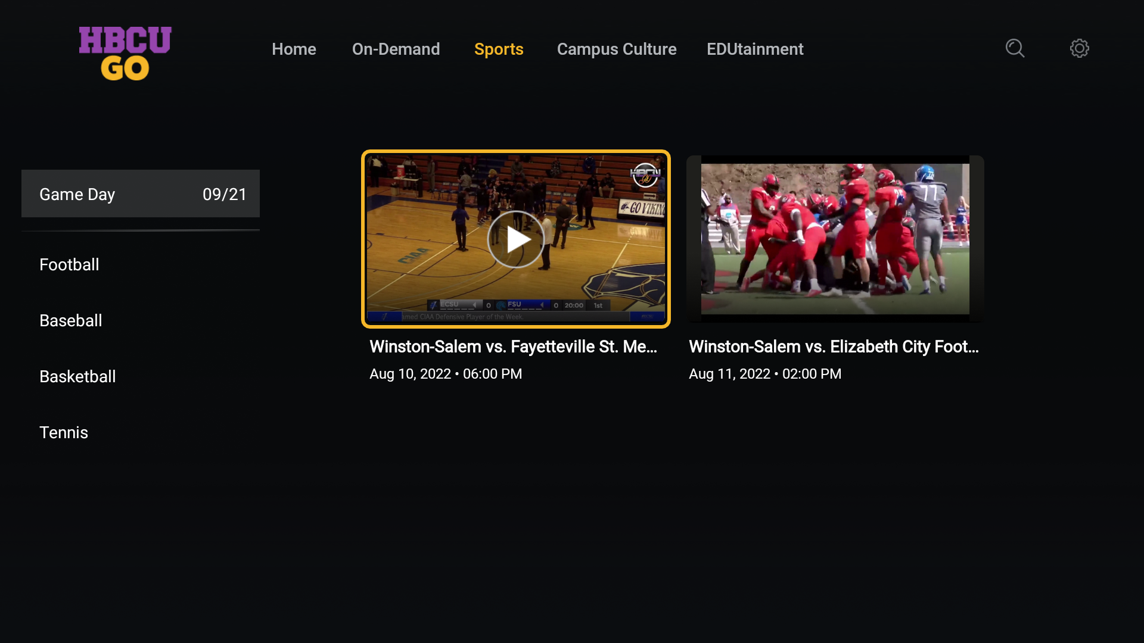This screenshot has height=643, width=1144.
Task: Select the Tennis category
Action: tap(64, 432)
